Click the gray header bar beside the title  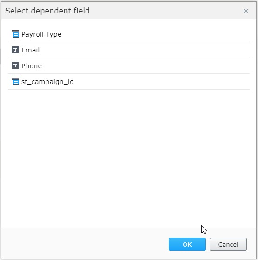pos(166,11)
